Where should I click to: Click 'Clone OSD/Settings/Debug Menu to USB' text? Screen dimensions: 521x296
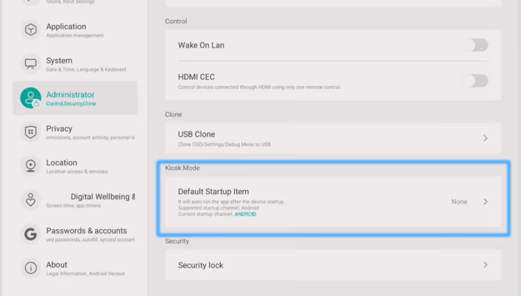click(224, 144)
